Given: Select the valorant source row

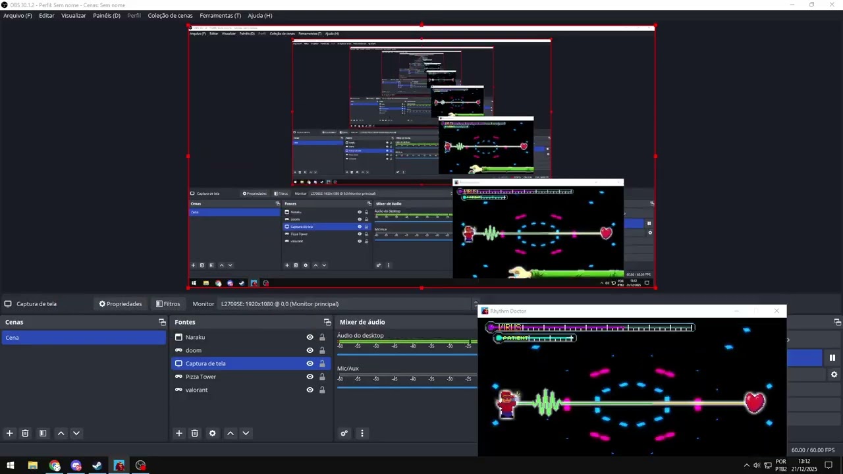Looking at the screenshot, I should (250, 390).
